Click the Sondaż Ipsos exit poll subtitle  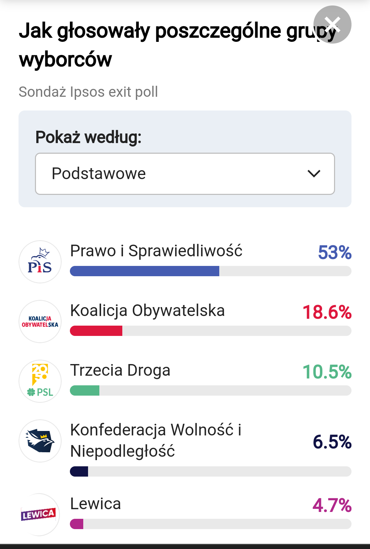(88, 92)
